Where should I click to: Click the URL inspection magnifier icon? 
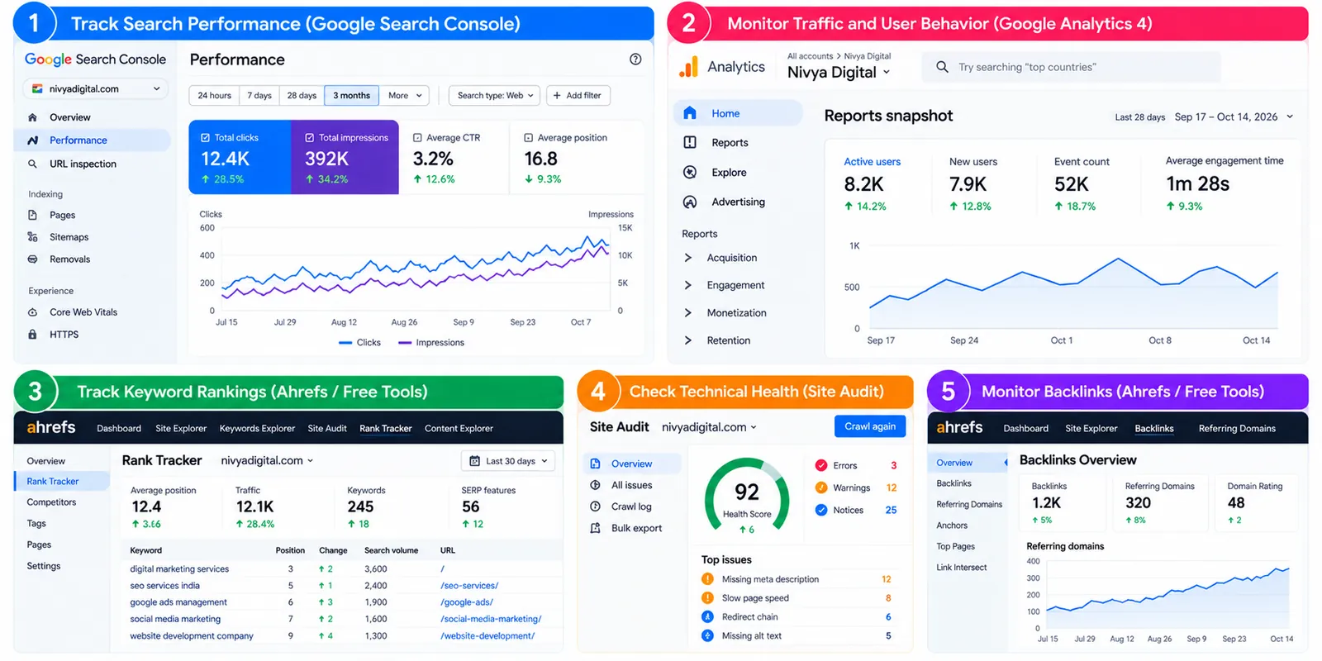(x=33, y=164)
